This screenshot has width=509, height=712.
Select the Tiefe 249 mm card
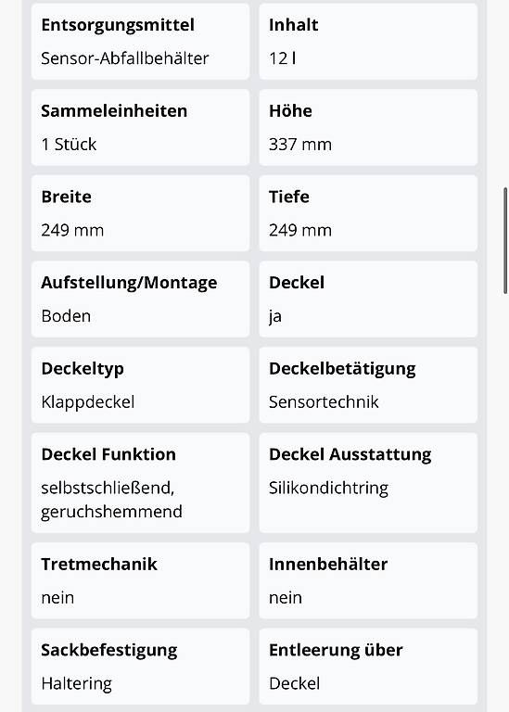(x=368, y=213)
